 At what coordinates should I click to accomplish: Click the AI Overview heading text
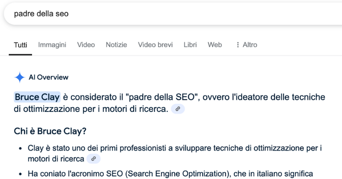49,77
